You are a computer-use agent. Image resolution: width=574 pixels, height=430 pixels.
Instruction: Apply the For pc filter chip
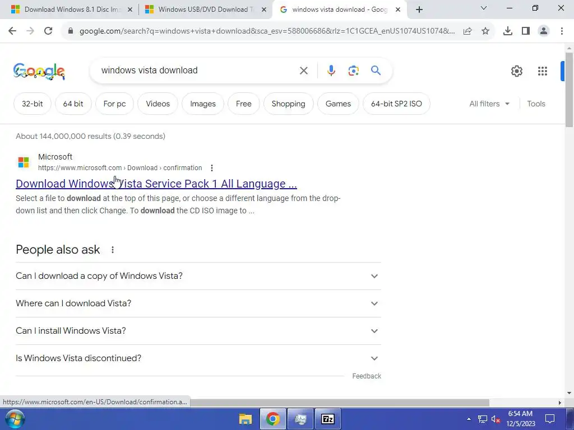click(x=114, y=104)
